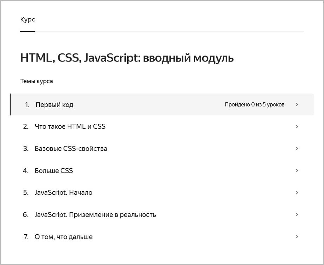The height and width of the screenshot is (265, 324).
Task: Click arrow icon beside Больше CSS
Action: coord(297,171)
